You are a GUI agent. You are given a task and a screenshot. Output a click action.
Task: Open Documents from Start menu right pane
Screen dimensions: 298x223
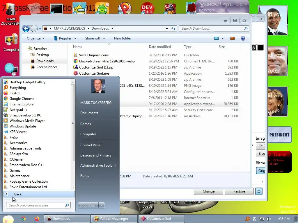(89, 113)
